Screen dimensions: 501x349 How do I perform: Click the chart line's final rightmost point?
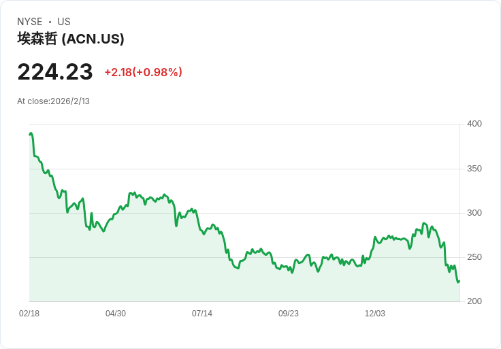tap(459, 281)
